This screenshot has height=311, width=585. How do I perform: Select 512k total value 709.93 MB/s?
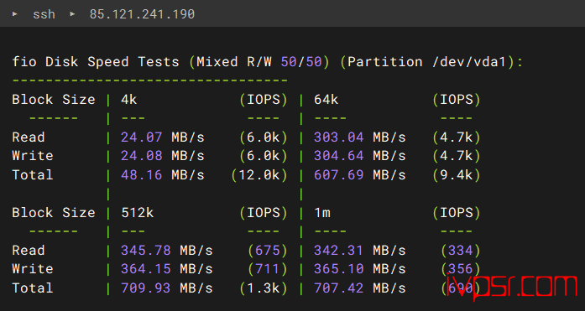[x=167, y=288]
